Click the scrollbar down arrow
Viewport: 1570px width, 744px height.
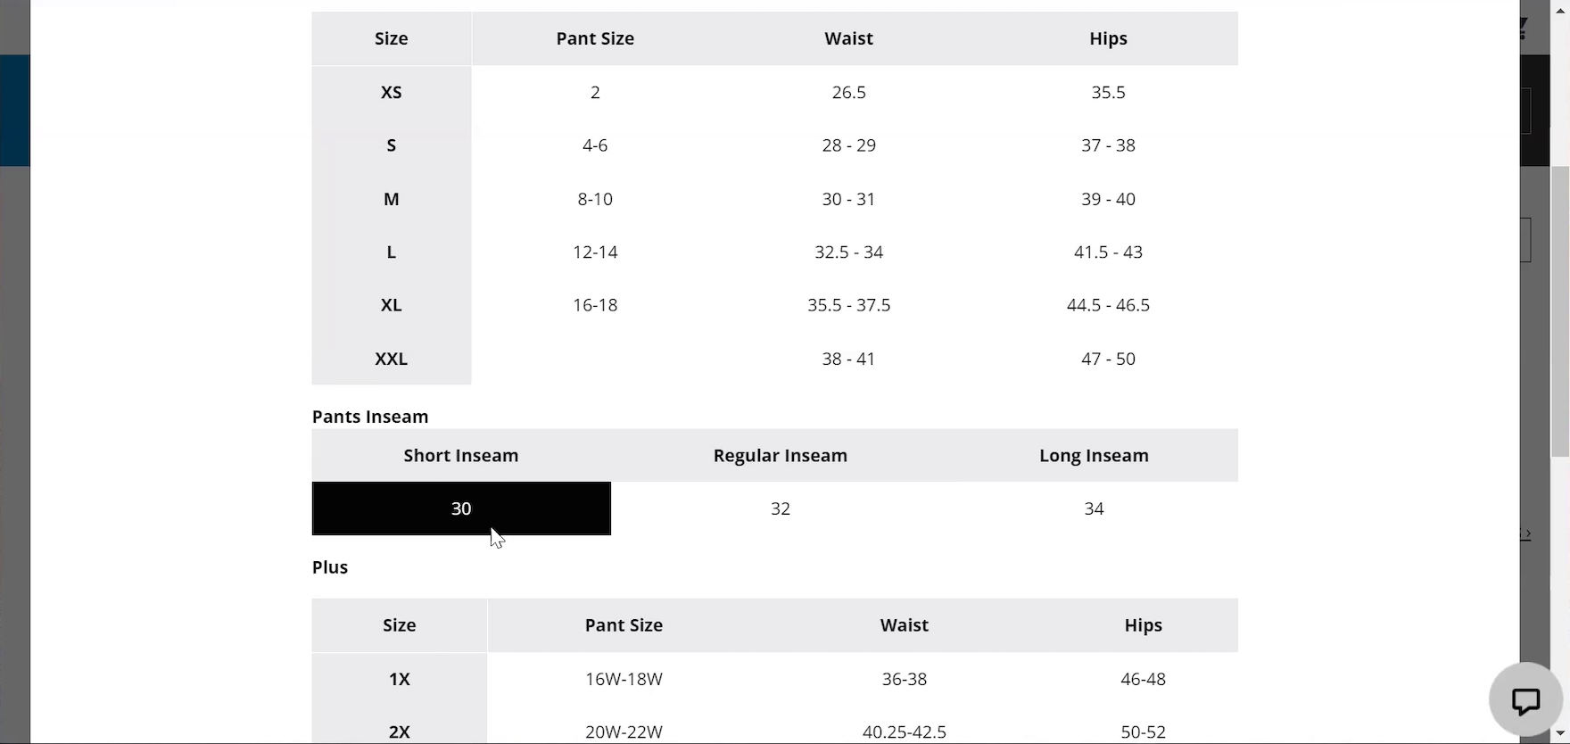[x=1561, y=734]
